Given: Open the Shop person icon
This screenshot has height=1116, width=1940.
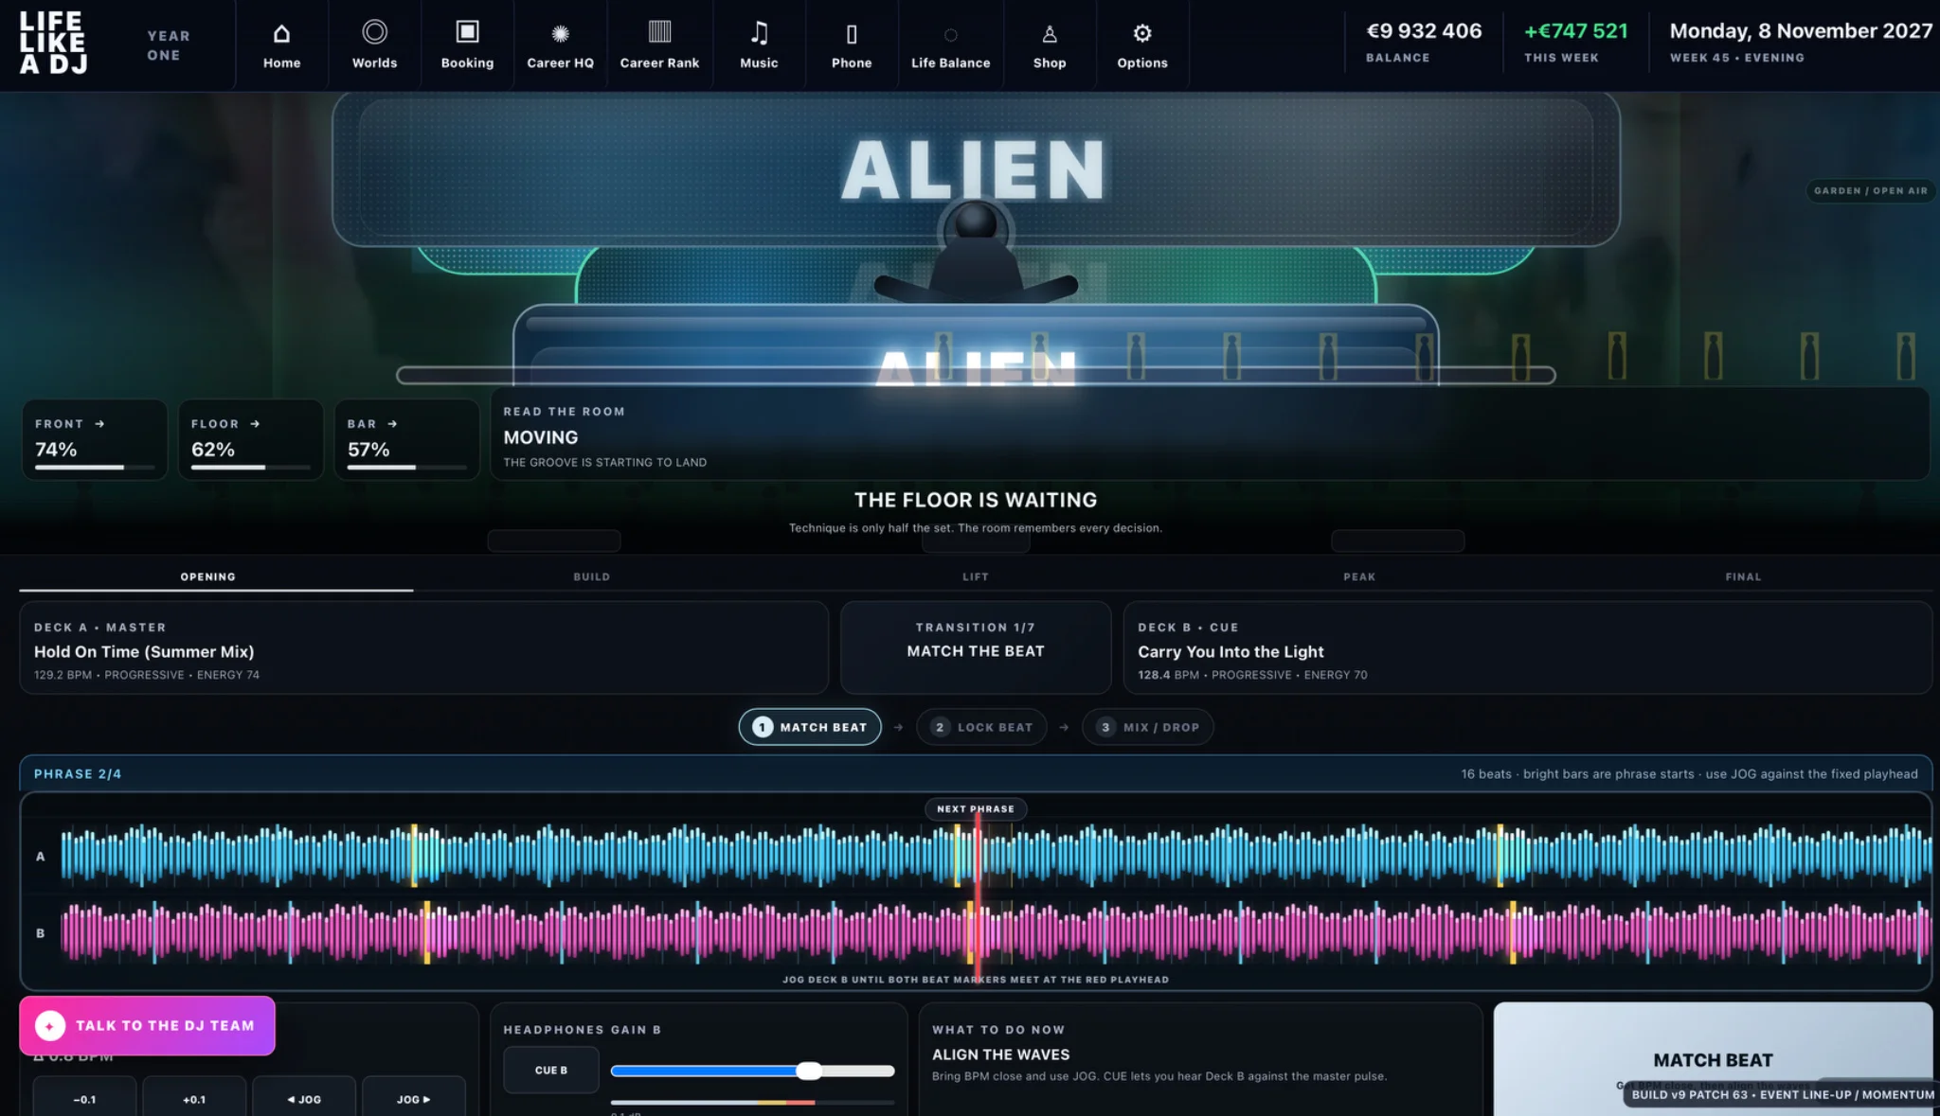Looking at the screenshot, I should point(1050,35).
